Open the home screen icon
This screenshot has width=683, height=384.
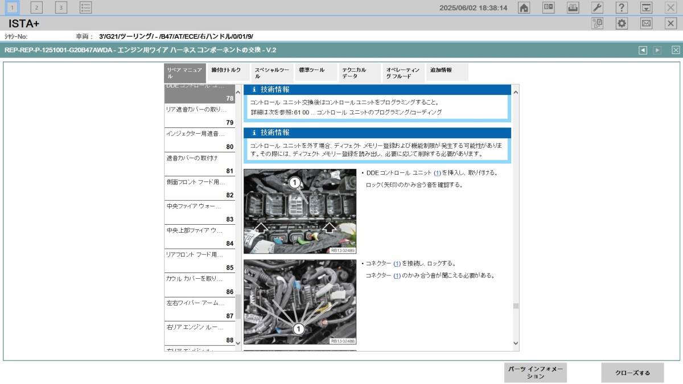coord(523,8)
